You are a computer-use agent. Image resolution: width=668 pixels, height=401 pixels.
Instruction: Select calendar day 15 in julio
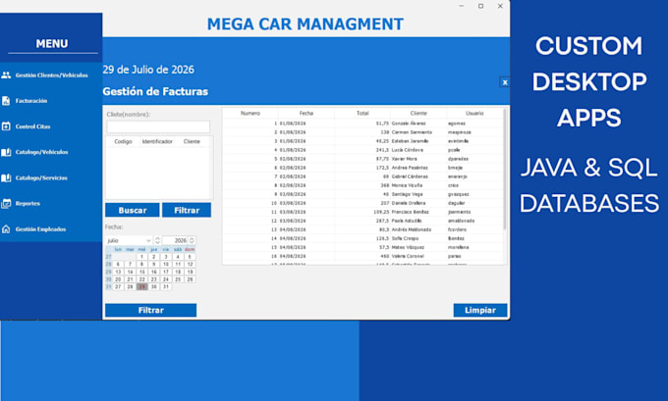pyautogui.click(x=141, y=272)
